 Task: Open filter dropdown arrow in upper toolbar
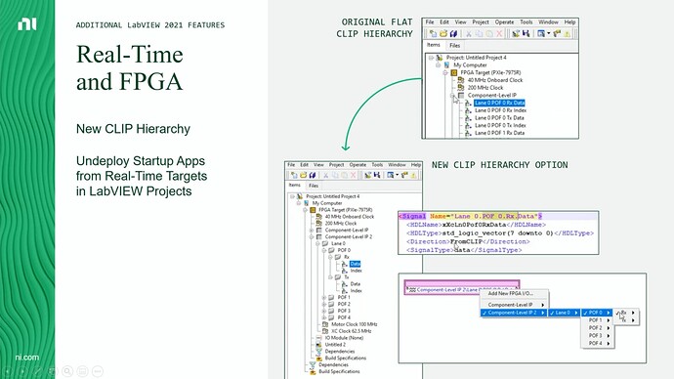[549, 33]
